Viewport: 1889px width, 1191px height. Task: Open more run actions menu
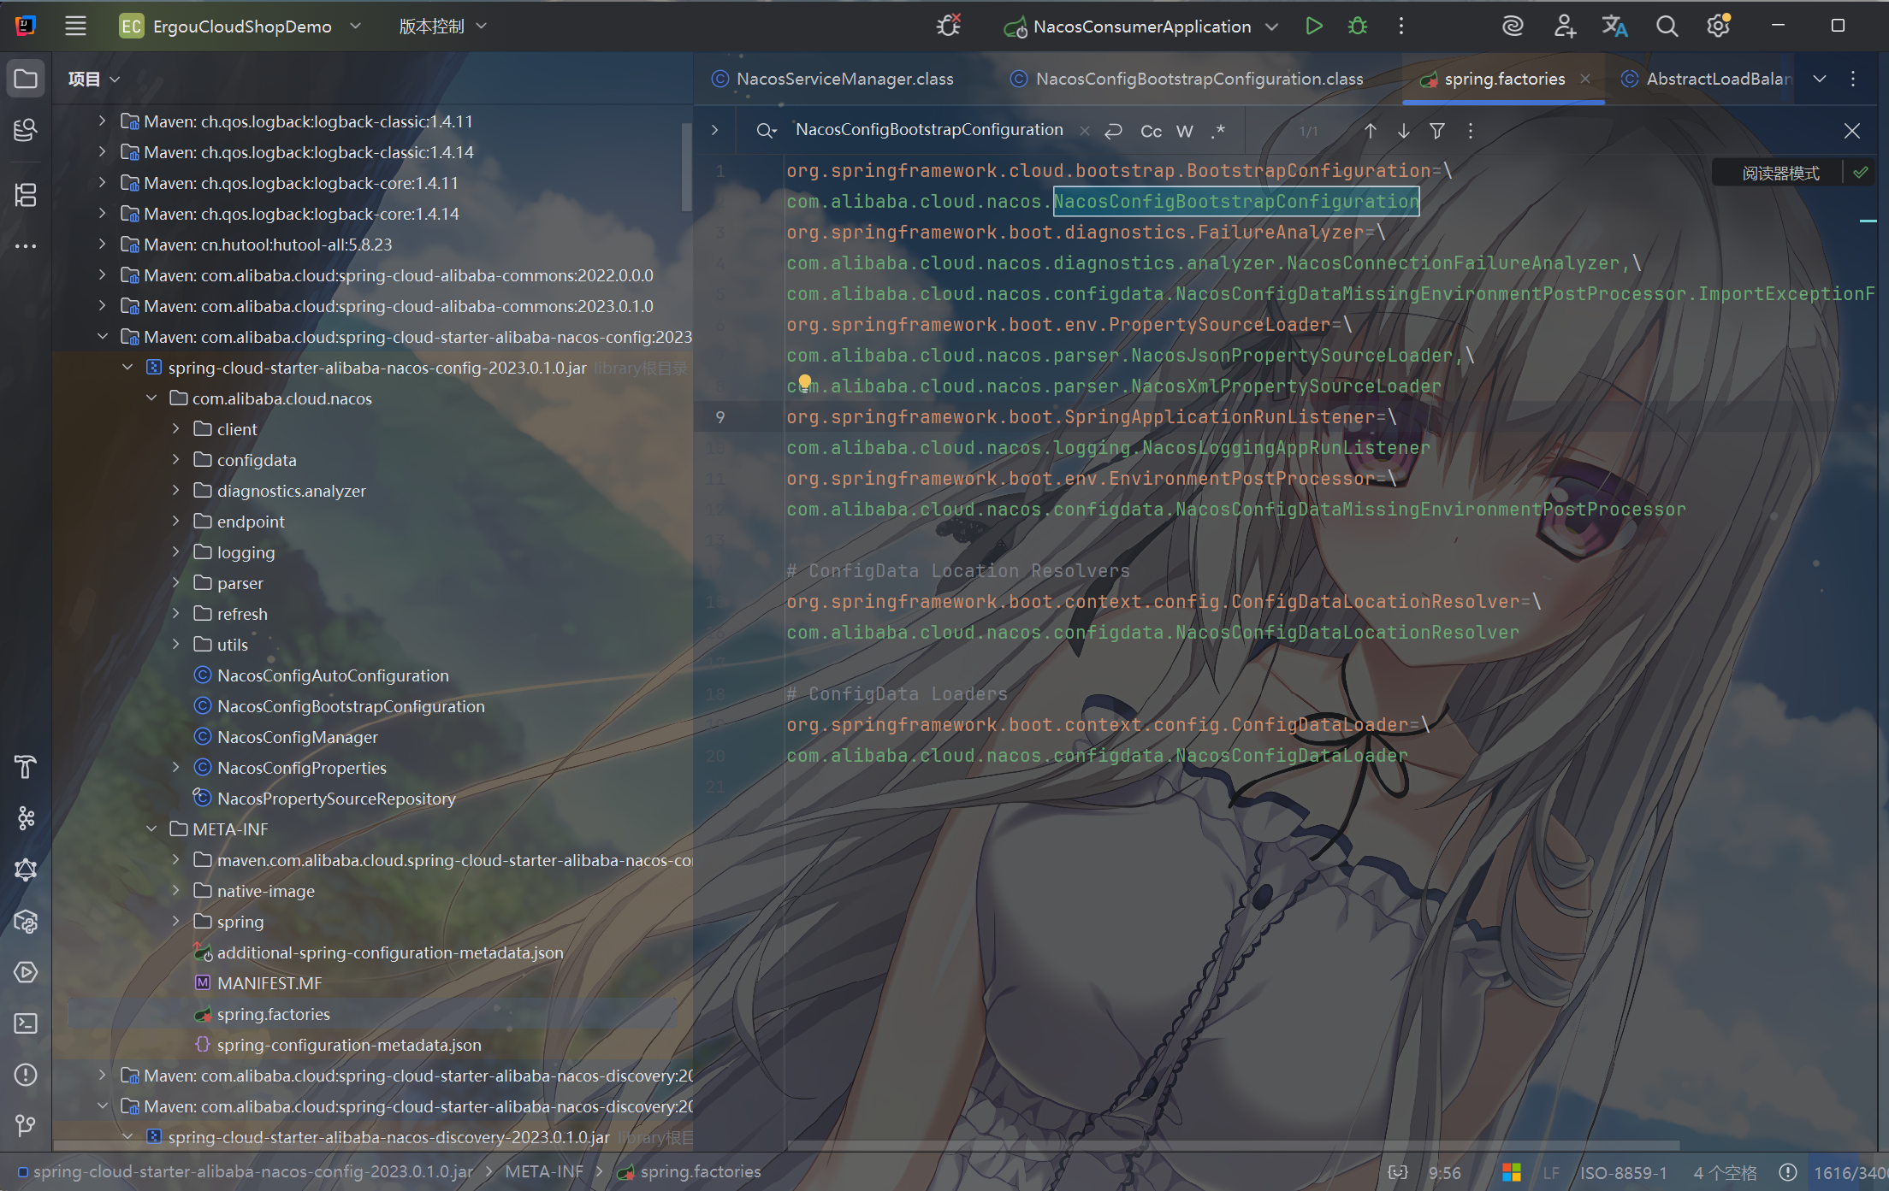[x=1401, y=27]
